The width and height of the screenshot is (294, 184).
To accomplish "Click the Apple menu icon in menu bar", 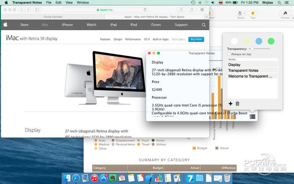I will (x=6, y=3).
